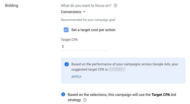Click the bold Target CPA text
The height and width of the screenshot is (104, 190).
pos(161,95)
